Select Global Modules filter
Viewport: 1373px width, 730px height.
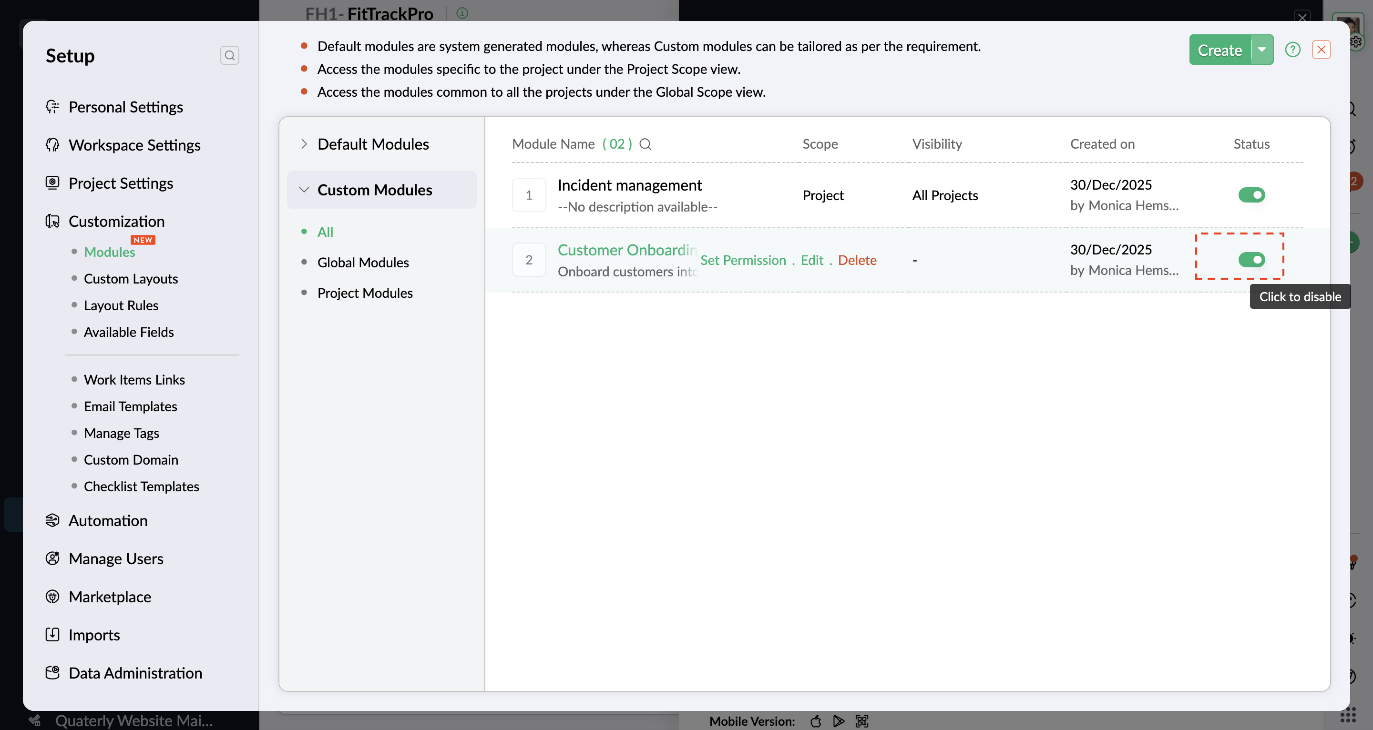coord(363,262)
